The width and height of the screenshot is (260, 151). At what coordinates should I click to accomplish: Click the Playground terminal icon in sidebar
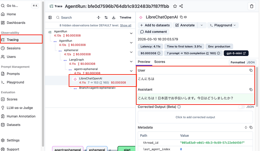point(3,82)
